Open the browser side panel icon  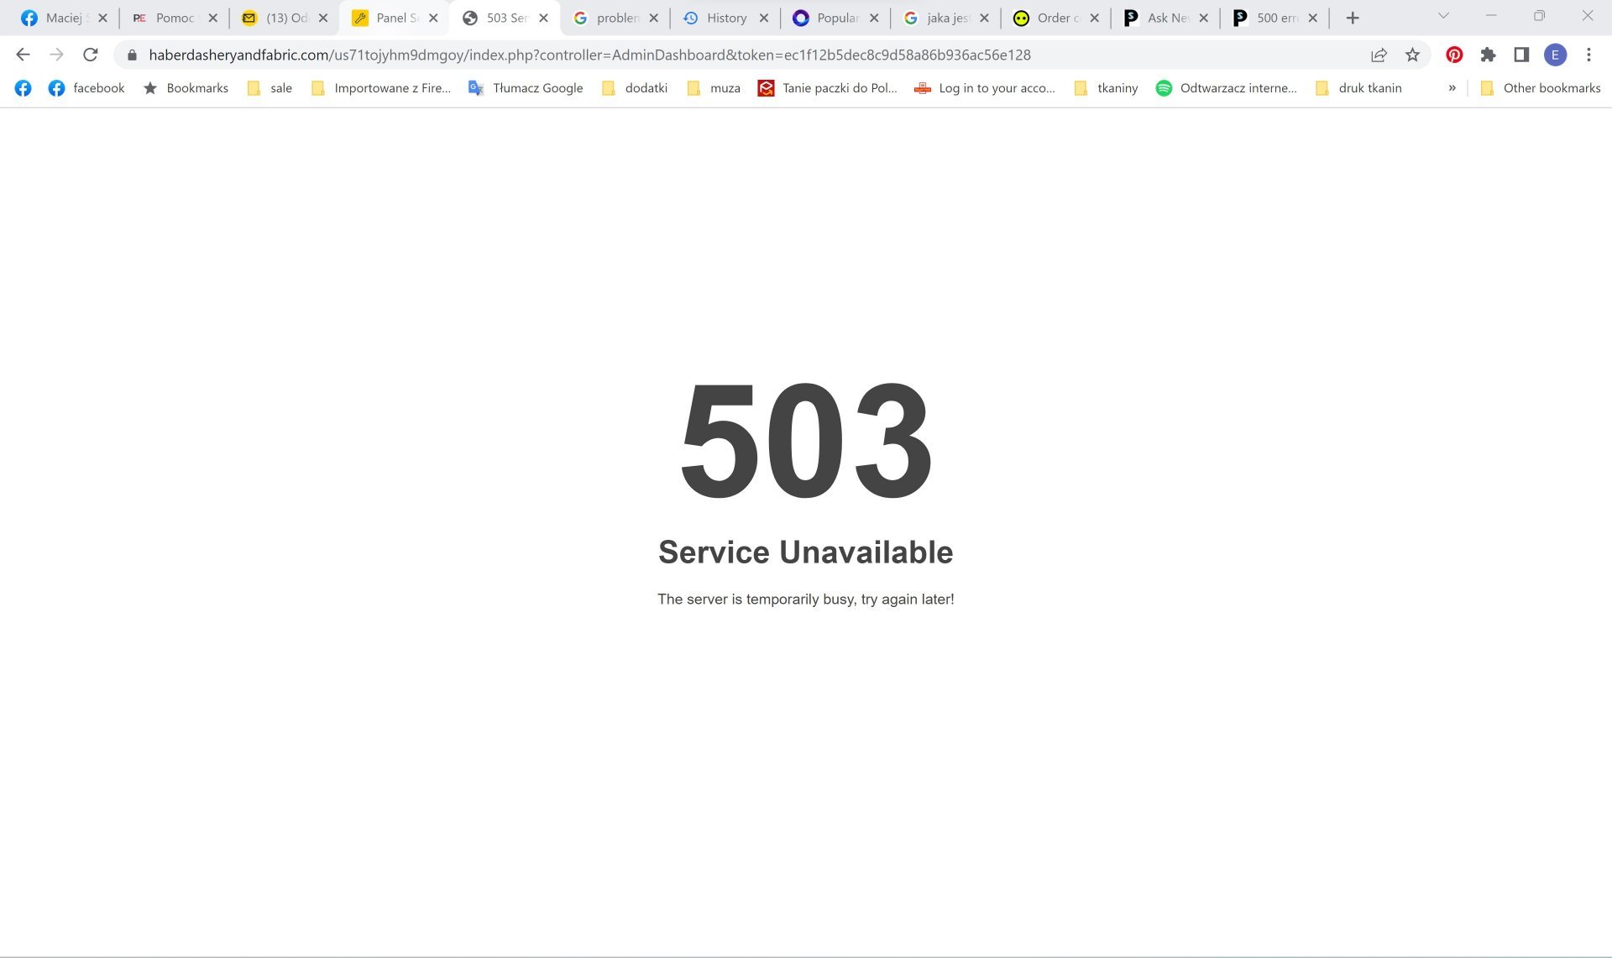[x=1521, y=55]
